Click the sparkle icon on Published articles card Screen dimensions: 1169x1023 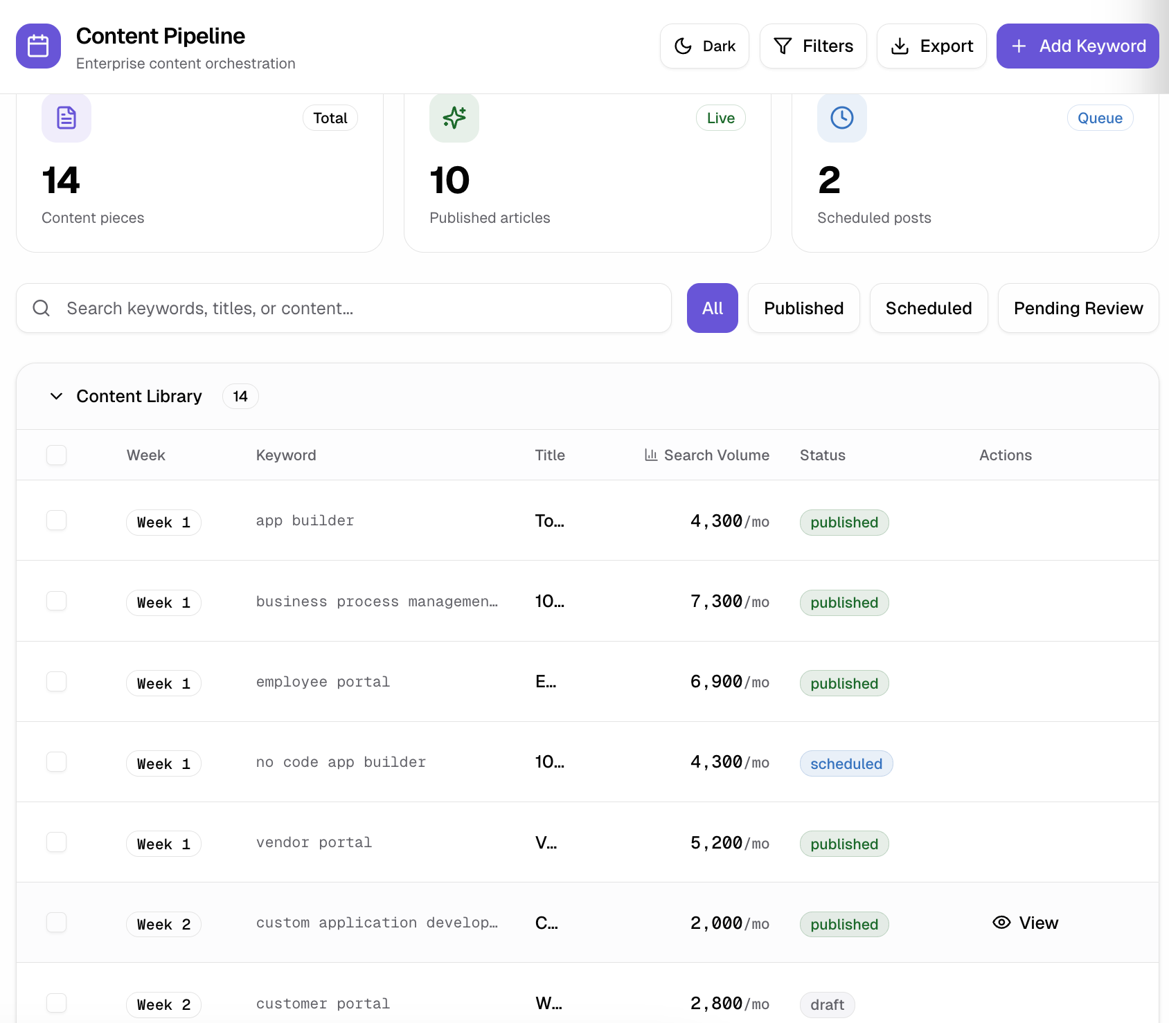454,118
